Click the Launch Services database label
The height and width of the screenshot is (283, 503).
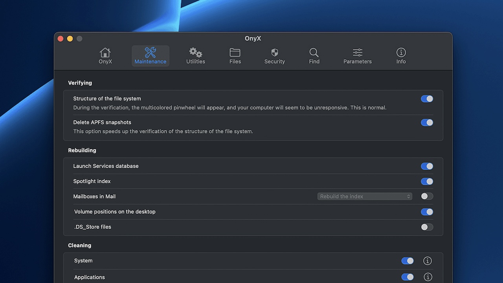pos(106,166)
